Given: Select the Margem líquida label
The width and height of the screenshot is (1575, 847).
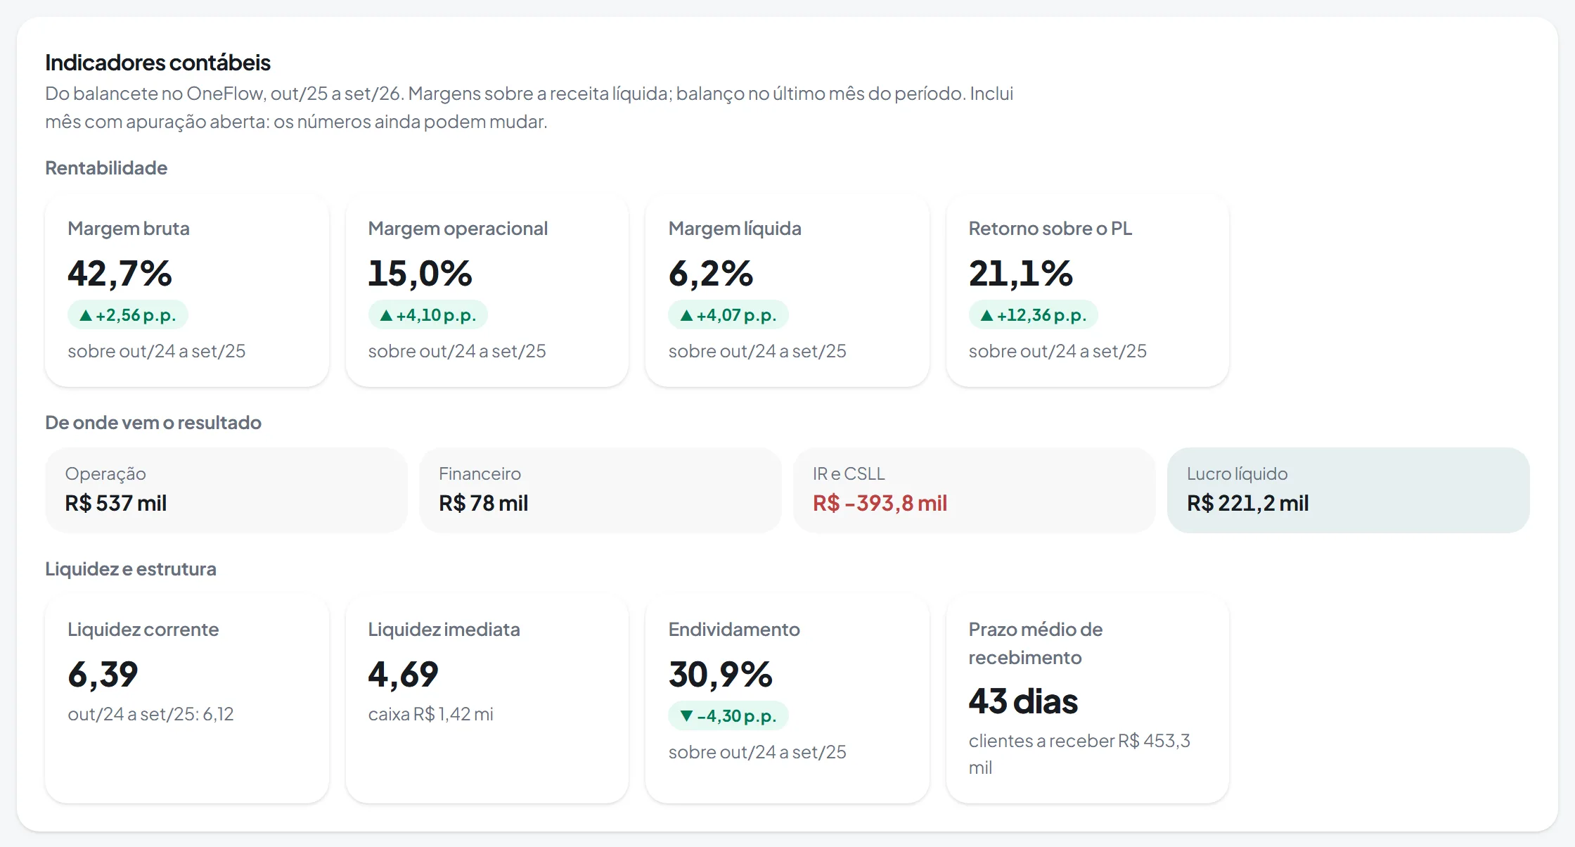Looking at the screenshot, I should 735,229.
